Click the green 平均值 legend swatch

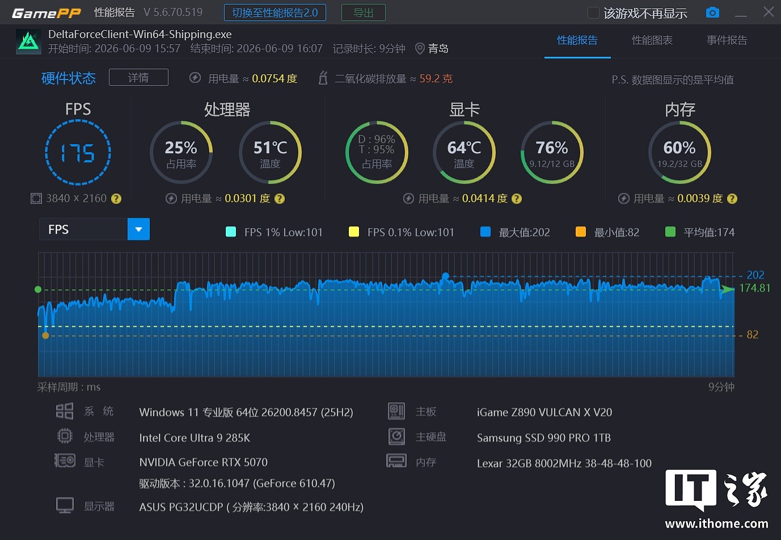(x=670, y=231)
